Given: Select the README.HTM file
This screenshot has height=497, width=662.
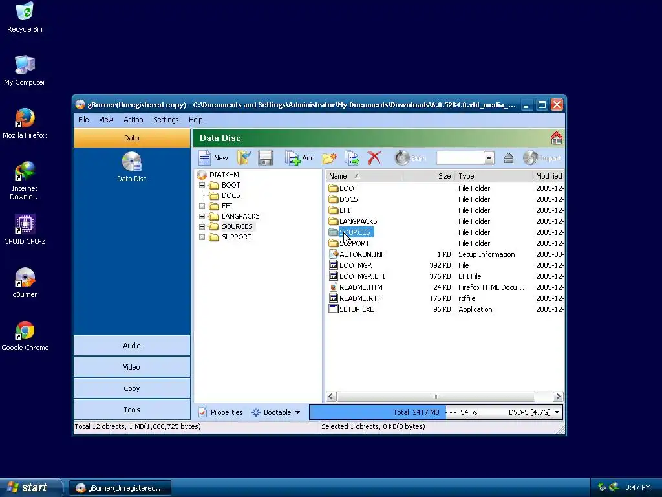Looking at the screenshot, I should coord(361,287).
